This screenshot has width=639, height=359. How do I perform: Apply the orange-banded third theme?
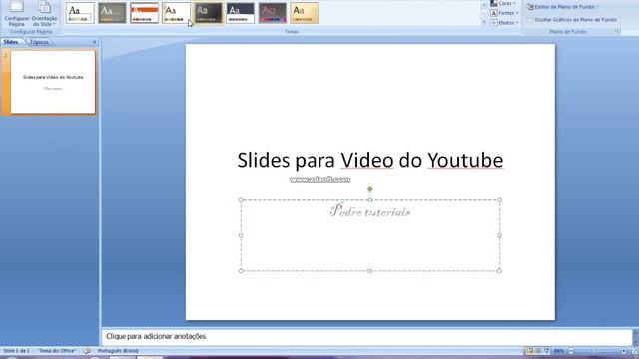point(144,13)
